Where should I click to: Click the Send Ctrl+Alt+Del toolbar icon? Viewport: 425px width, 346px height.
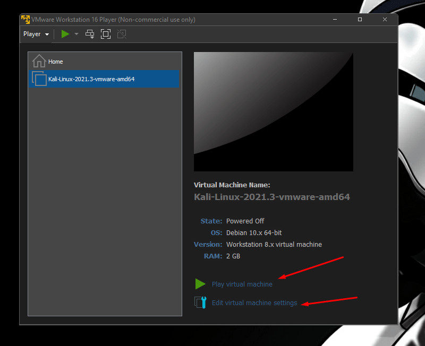click(90, 34)
